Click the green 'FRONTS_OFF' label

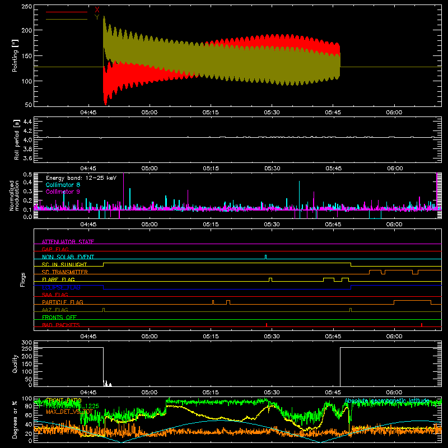coord(59,318)
